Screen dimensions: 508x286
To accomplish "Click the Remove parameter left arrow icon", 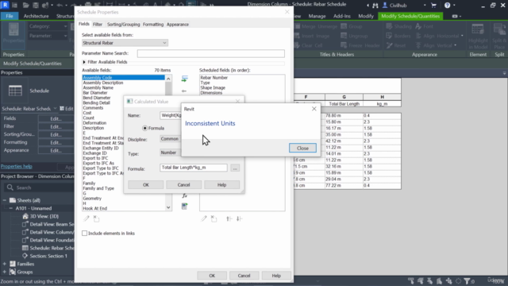I will [x=184, y=91].
